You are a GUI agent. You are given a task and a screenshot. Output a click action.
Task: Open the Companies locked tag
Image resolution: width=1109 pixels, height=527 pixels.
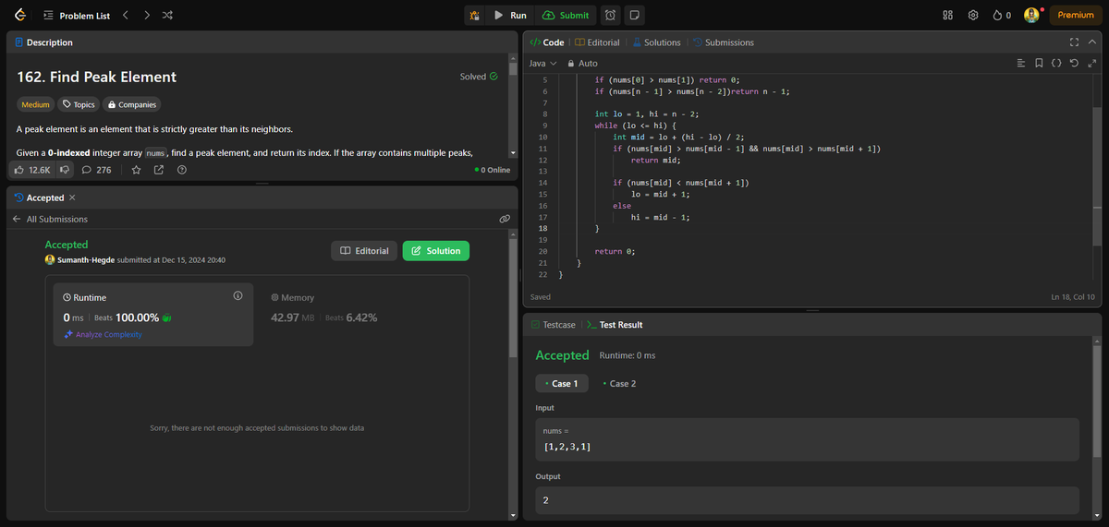pyautogui.click(x=131, y=105)
